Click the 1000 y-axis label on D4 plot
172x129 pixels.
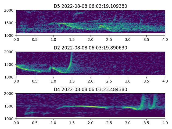[10, 119]
